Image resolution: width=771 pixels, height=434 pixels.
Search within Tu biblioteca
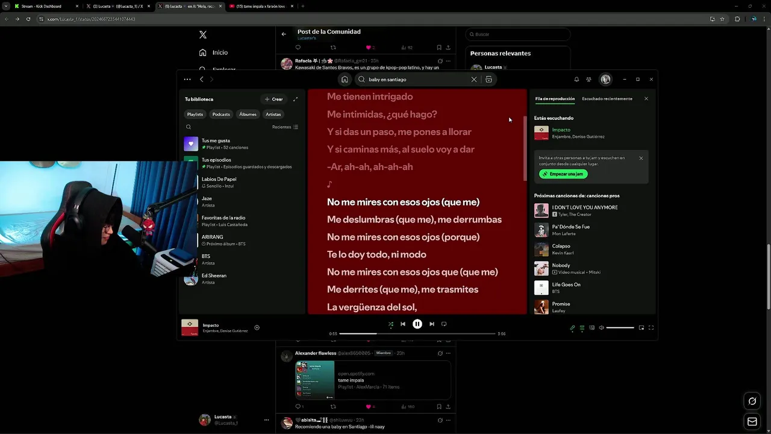click(189, 127)
